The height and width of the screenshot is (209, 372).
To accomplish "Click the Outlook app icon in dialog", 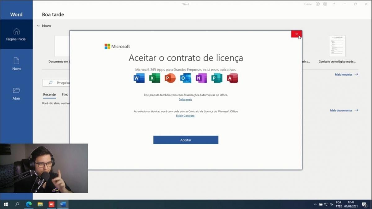I will point(185,78).
